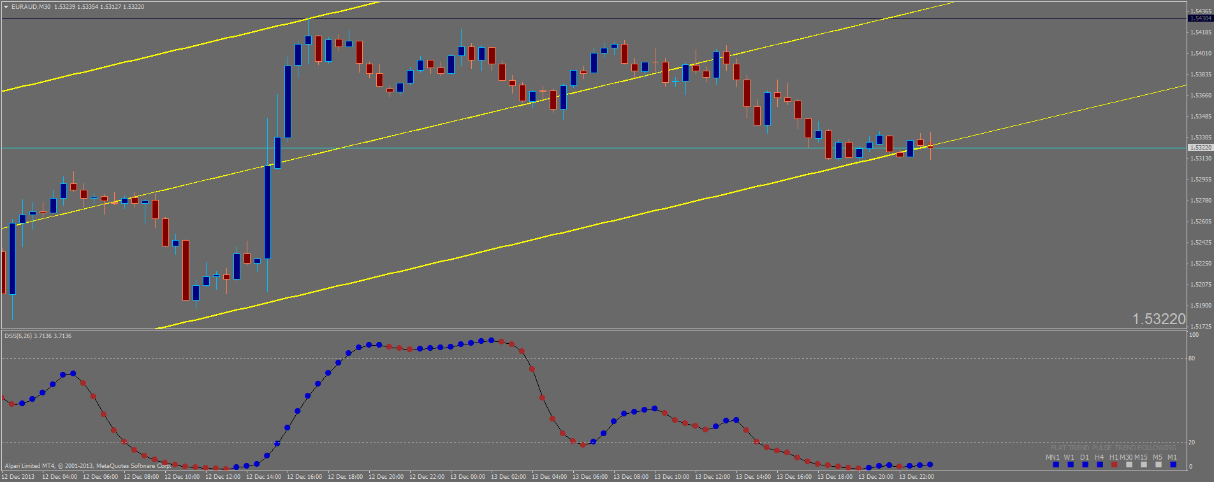Click the cyan current-price horizontal line

click(x=593, y=148)
